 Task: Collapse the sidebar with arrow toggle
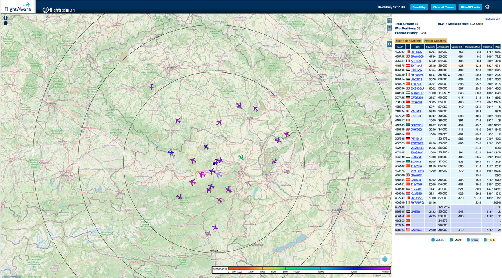[389, 44]
